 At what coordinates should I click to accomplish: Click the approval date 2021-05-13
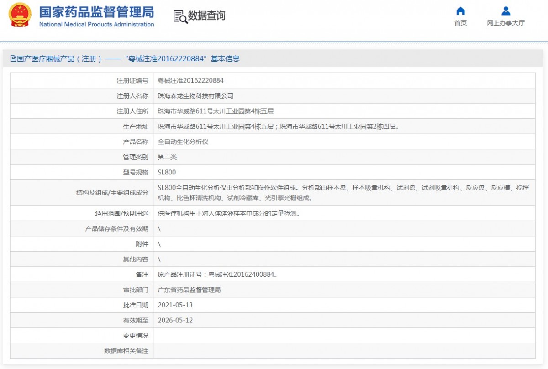coord(175,305)
